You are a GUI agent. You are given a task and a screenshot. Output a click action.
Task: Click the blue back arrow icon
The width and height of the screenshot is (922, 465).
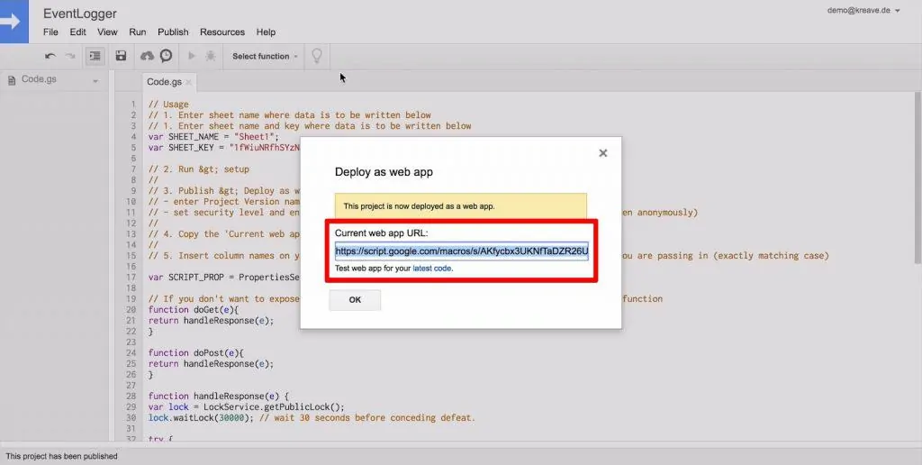14,22
